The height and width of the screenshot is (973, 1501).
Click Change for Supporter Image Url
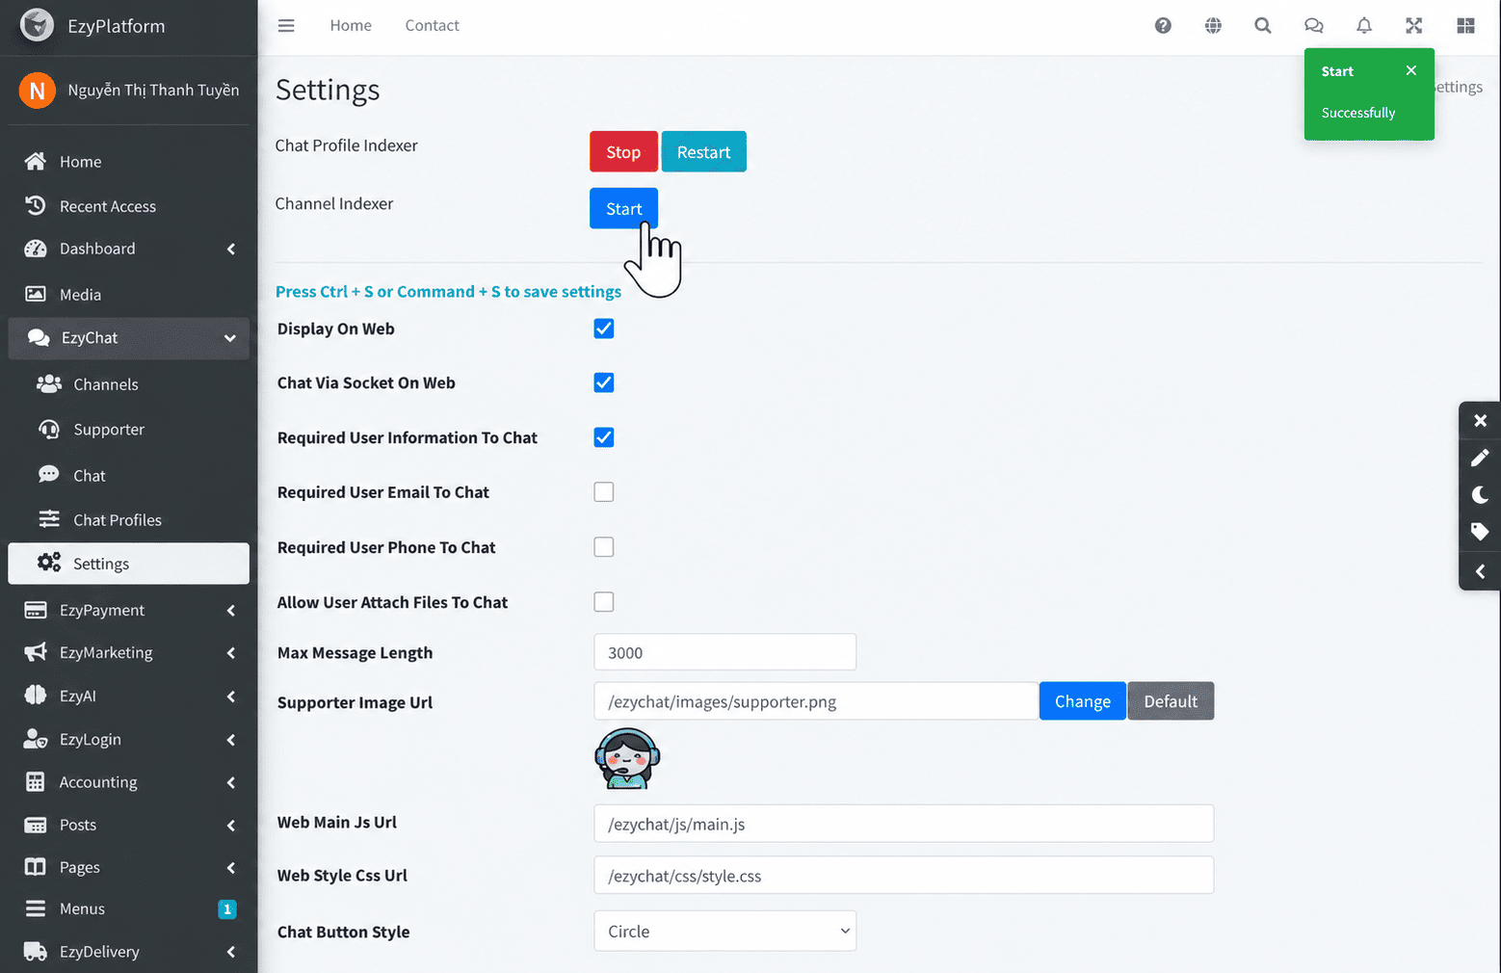(x=1082, y=701)
